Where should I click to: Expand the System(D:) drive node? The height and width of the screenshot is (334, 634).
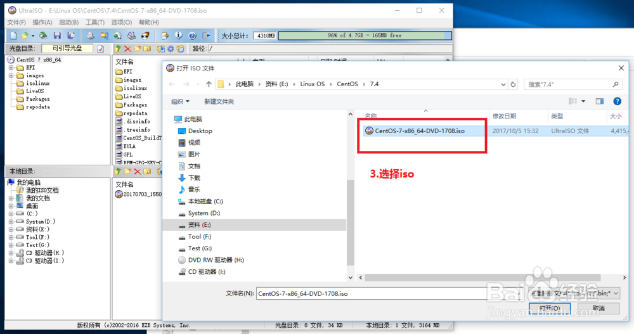11,222
